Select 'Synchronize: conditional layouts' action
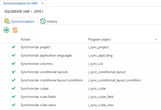This screenshot has height=110, width=161. point(44,72)
